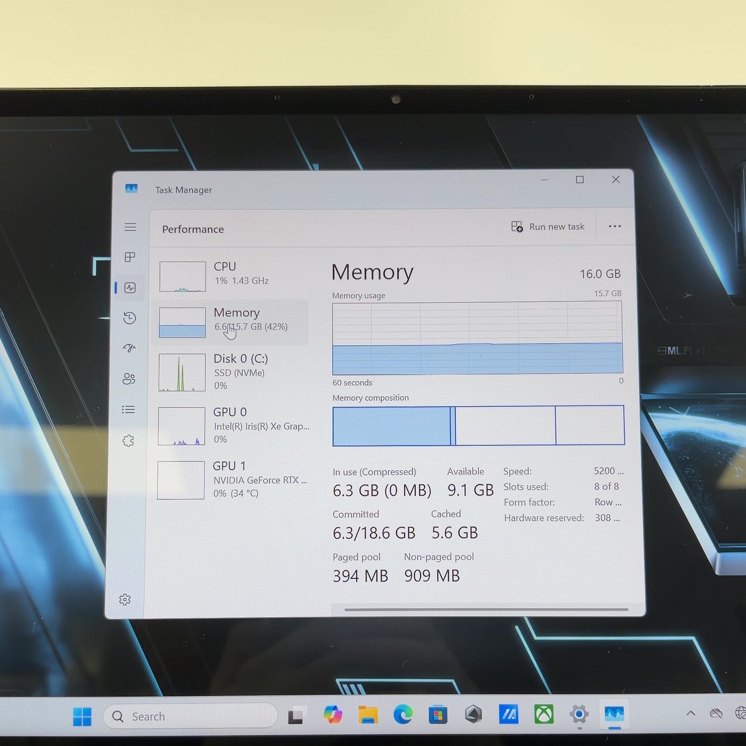746x746 pixels.
Task: Select the GPU 0 Intel Iris Xe entry
Action: 232,426
